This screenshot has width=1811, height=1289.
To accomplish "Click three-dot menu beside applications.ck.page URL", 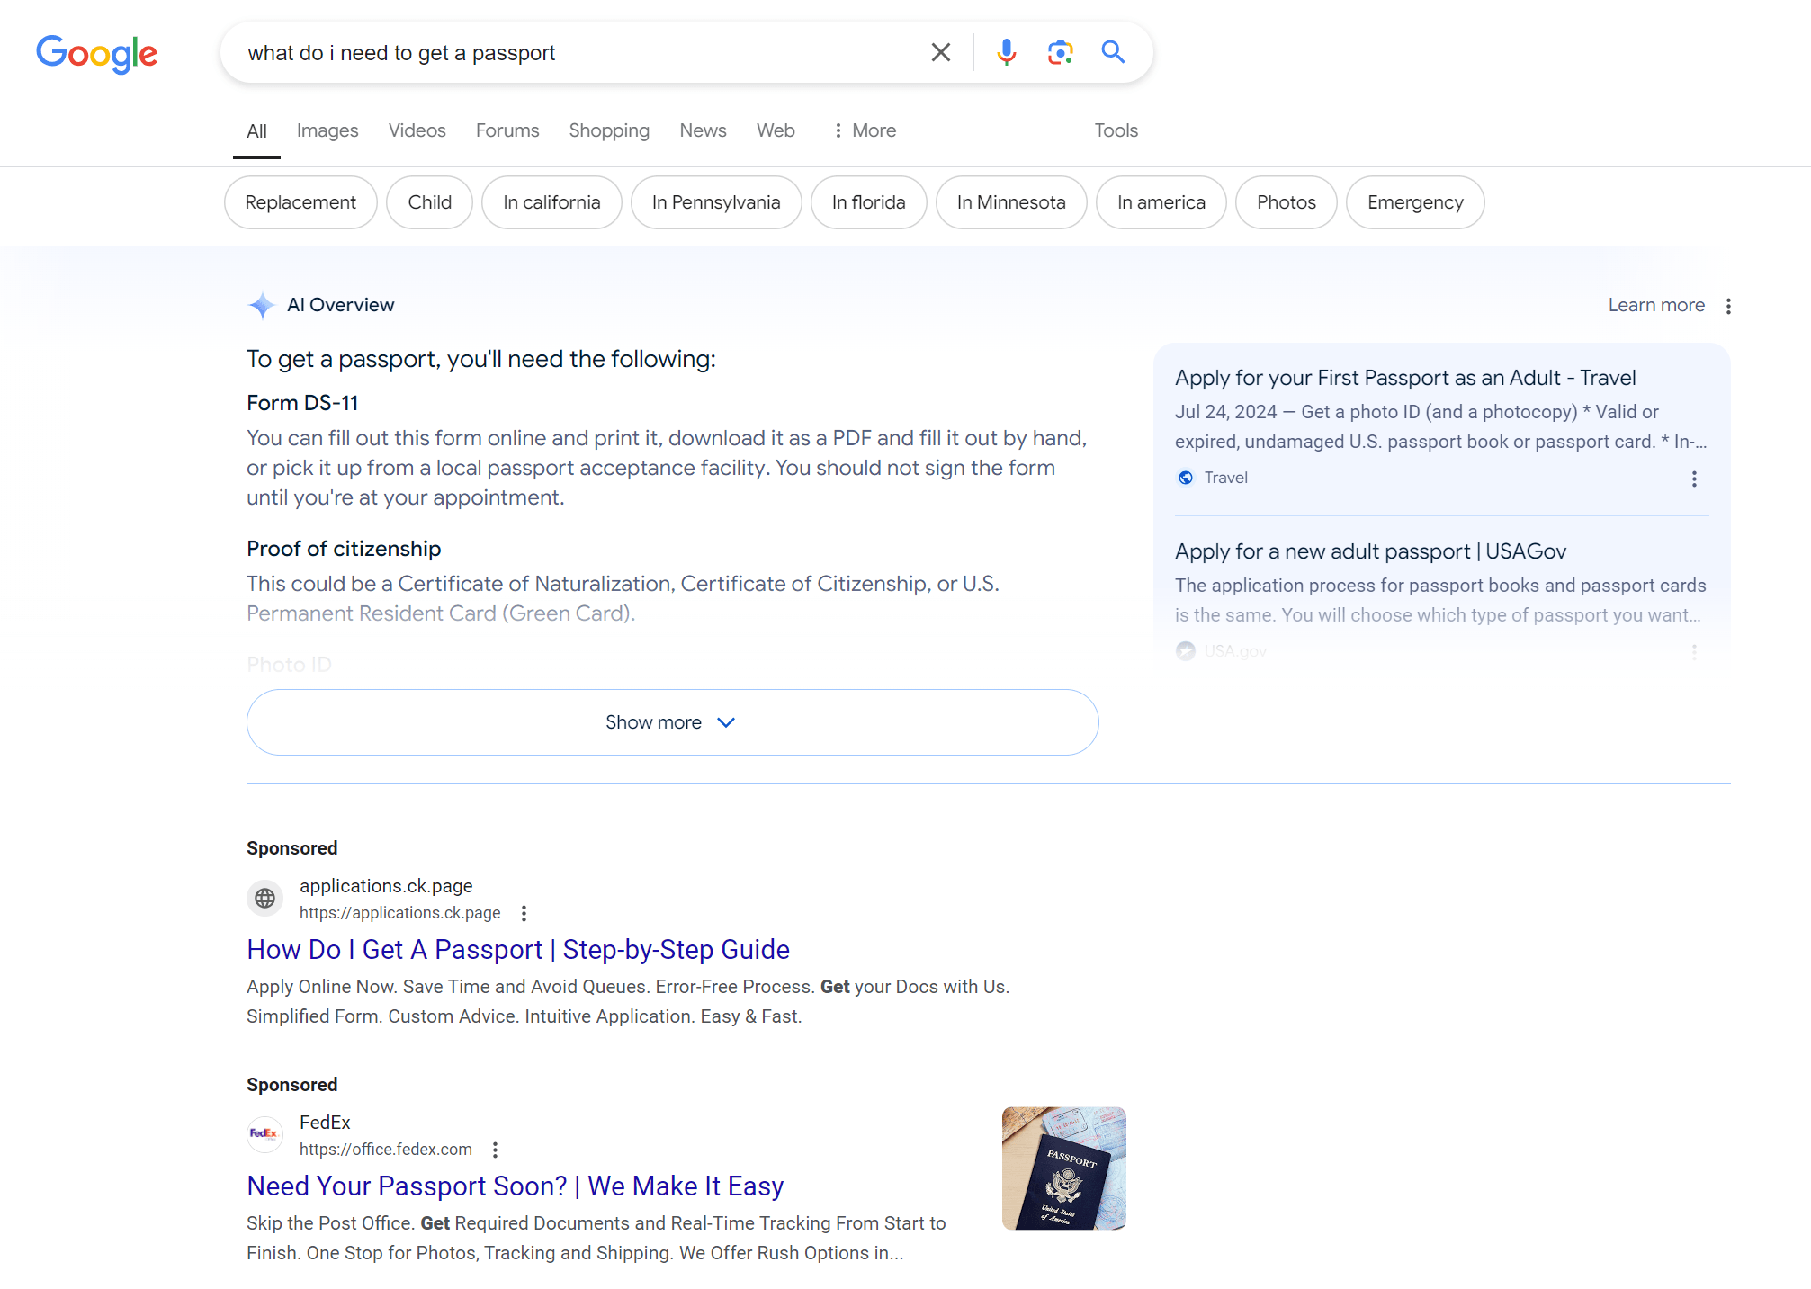I will click(524, 913).
